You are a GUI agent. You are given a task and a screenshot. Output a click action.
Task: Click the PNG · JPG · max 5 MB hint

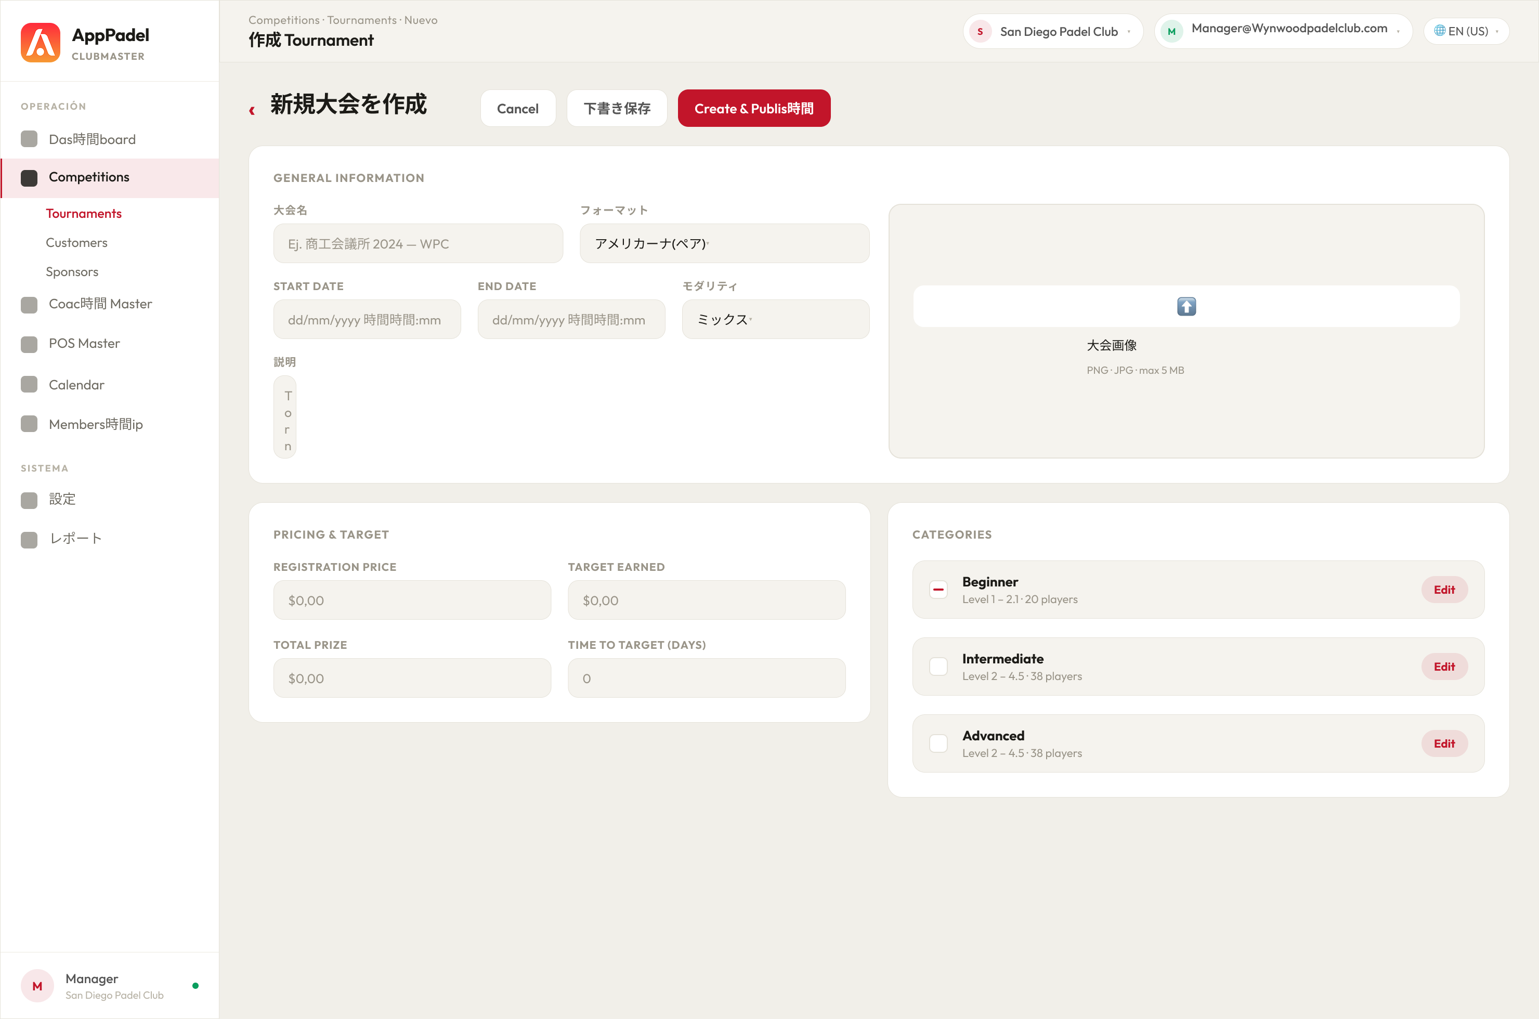1134,370
